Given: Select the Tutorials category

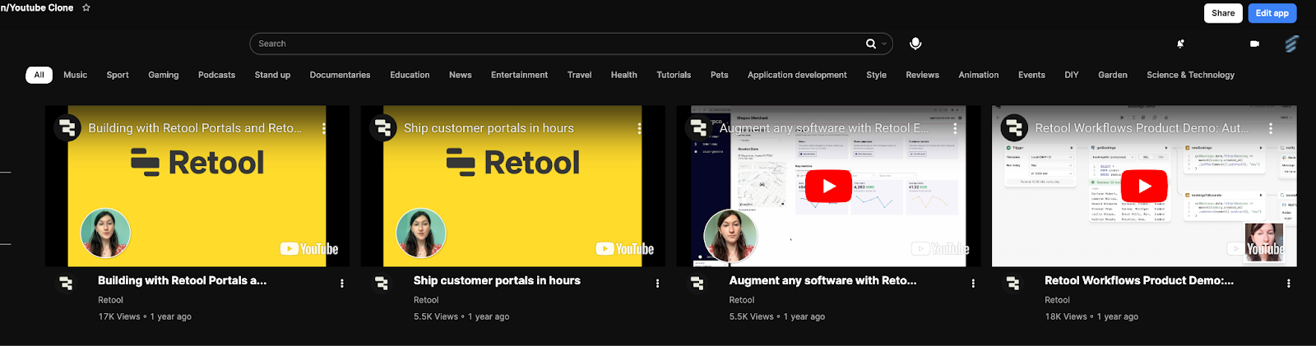Looking at the screenshot, I should [x=674, y=75].
